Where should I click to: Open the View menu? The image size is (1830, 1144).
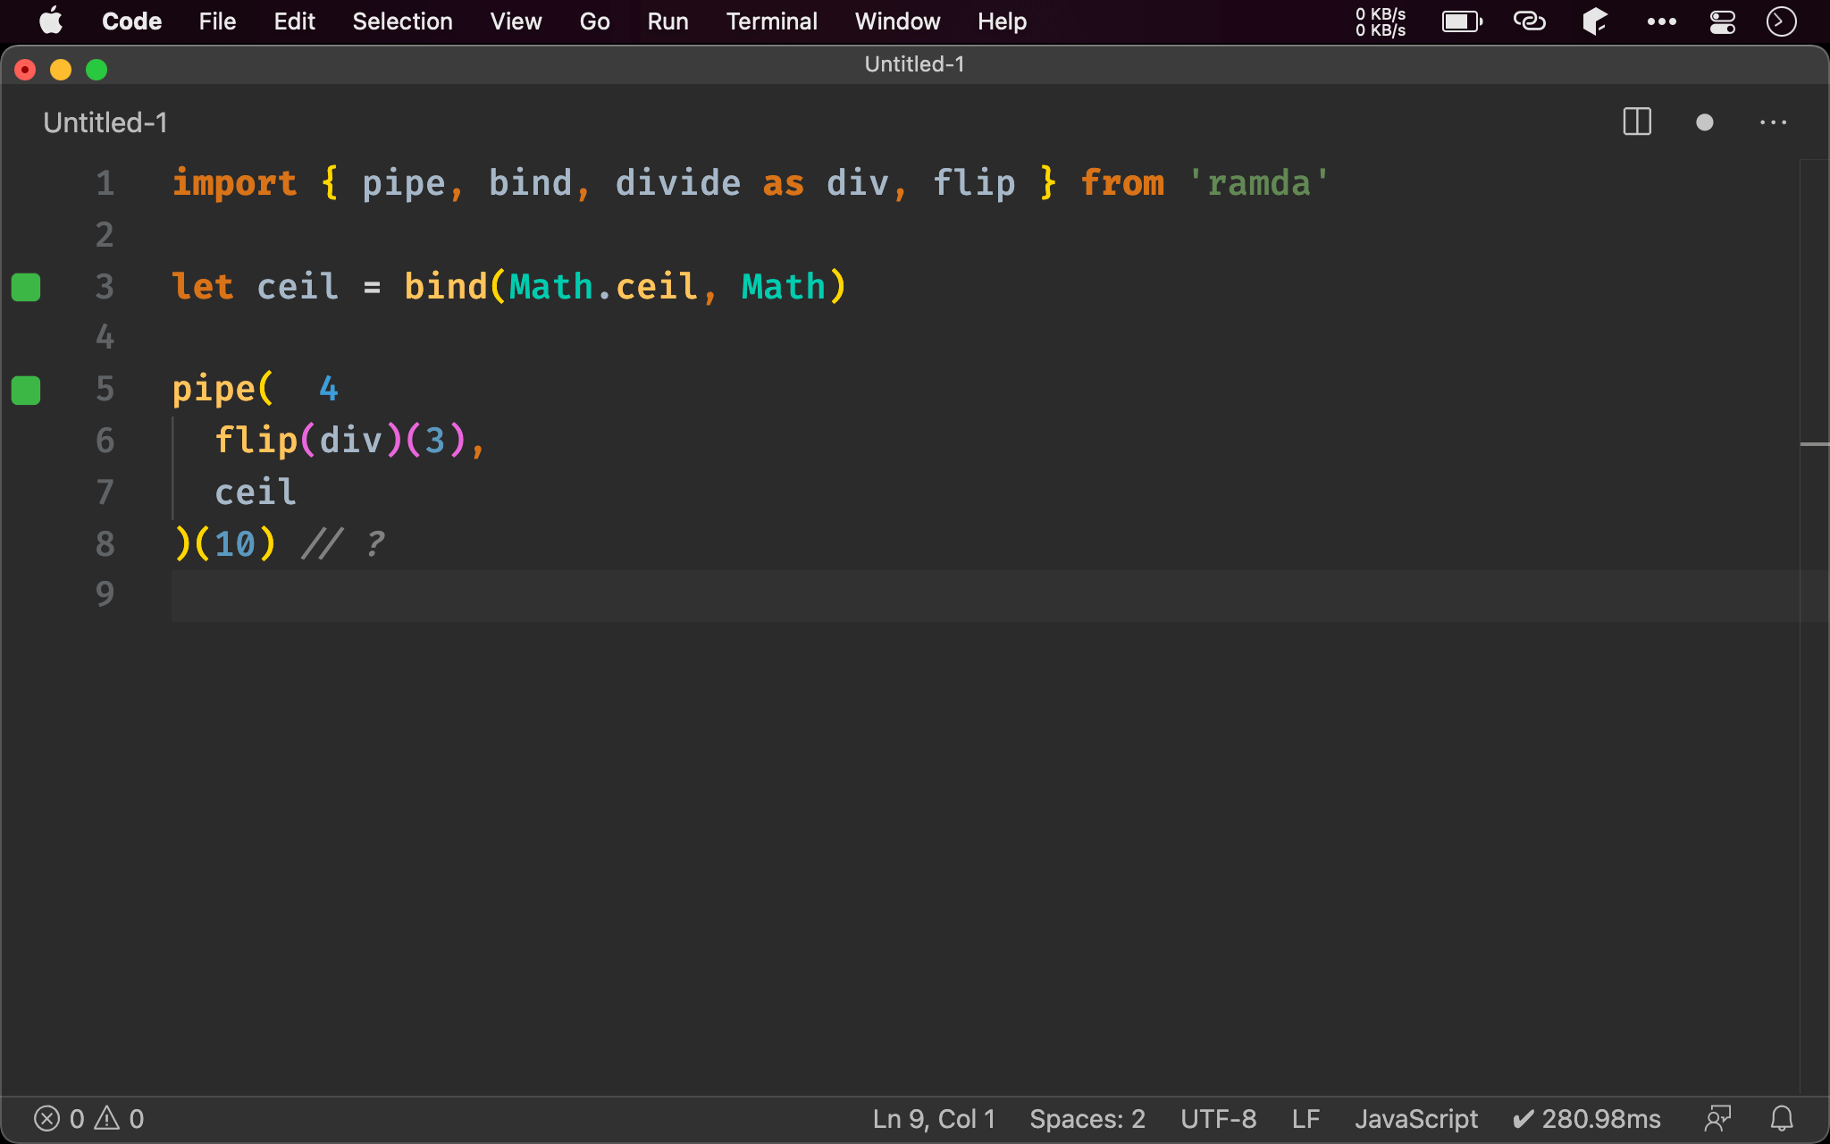tap(516, 21)
